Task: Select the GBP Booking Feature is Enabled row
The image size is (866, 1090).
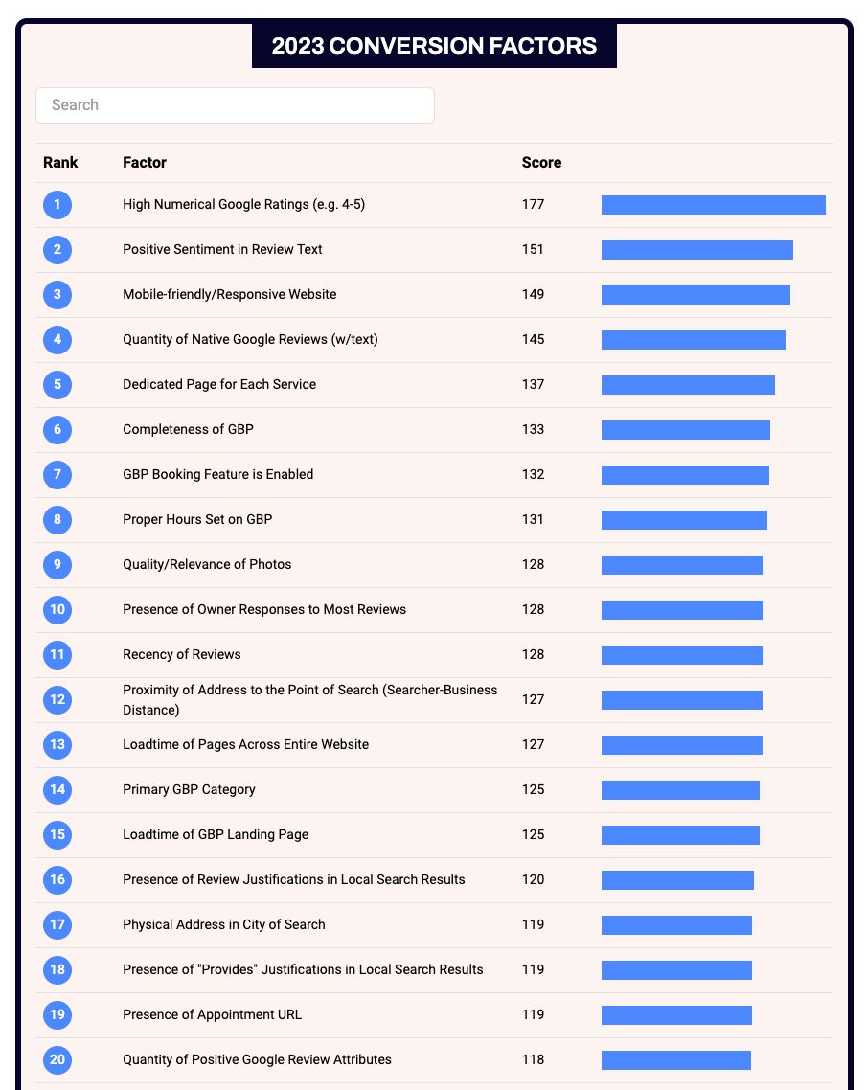Action: coord(434,475)
